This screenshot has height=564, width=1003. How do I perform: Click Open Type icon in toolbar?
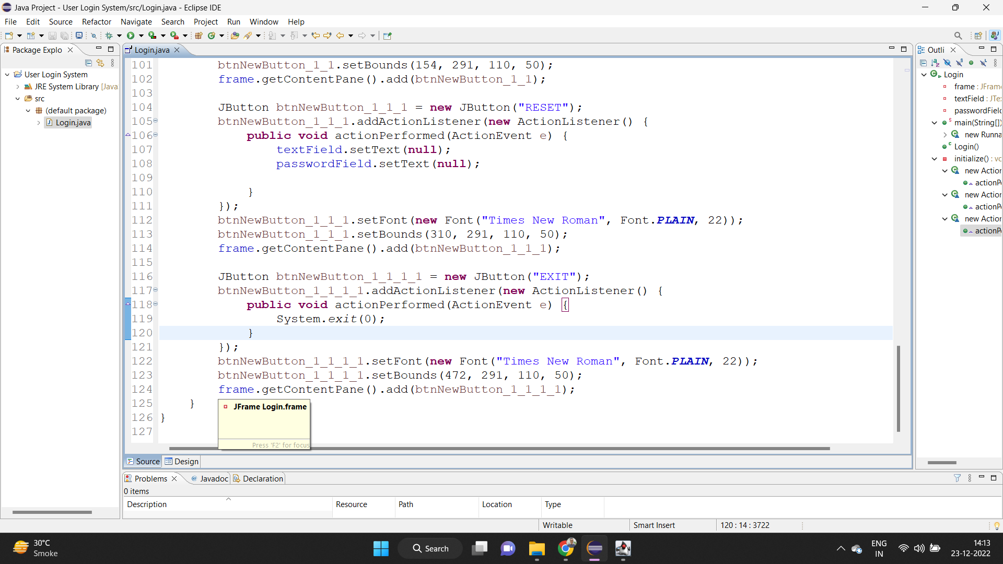click(235, 36)
